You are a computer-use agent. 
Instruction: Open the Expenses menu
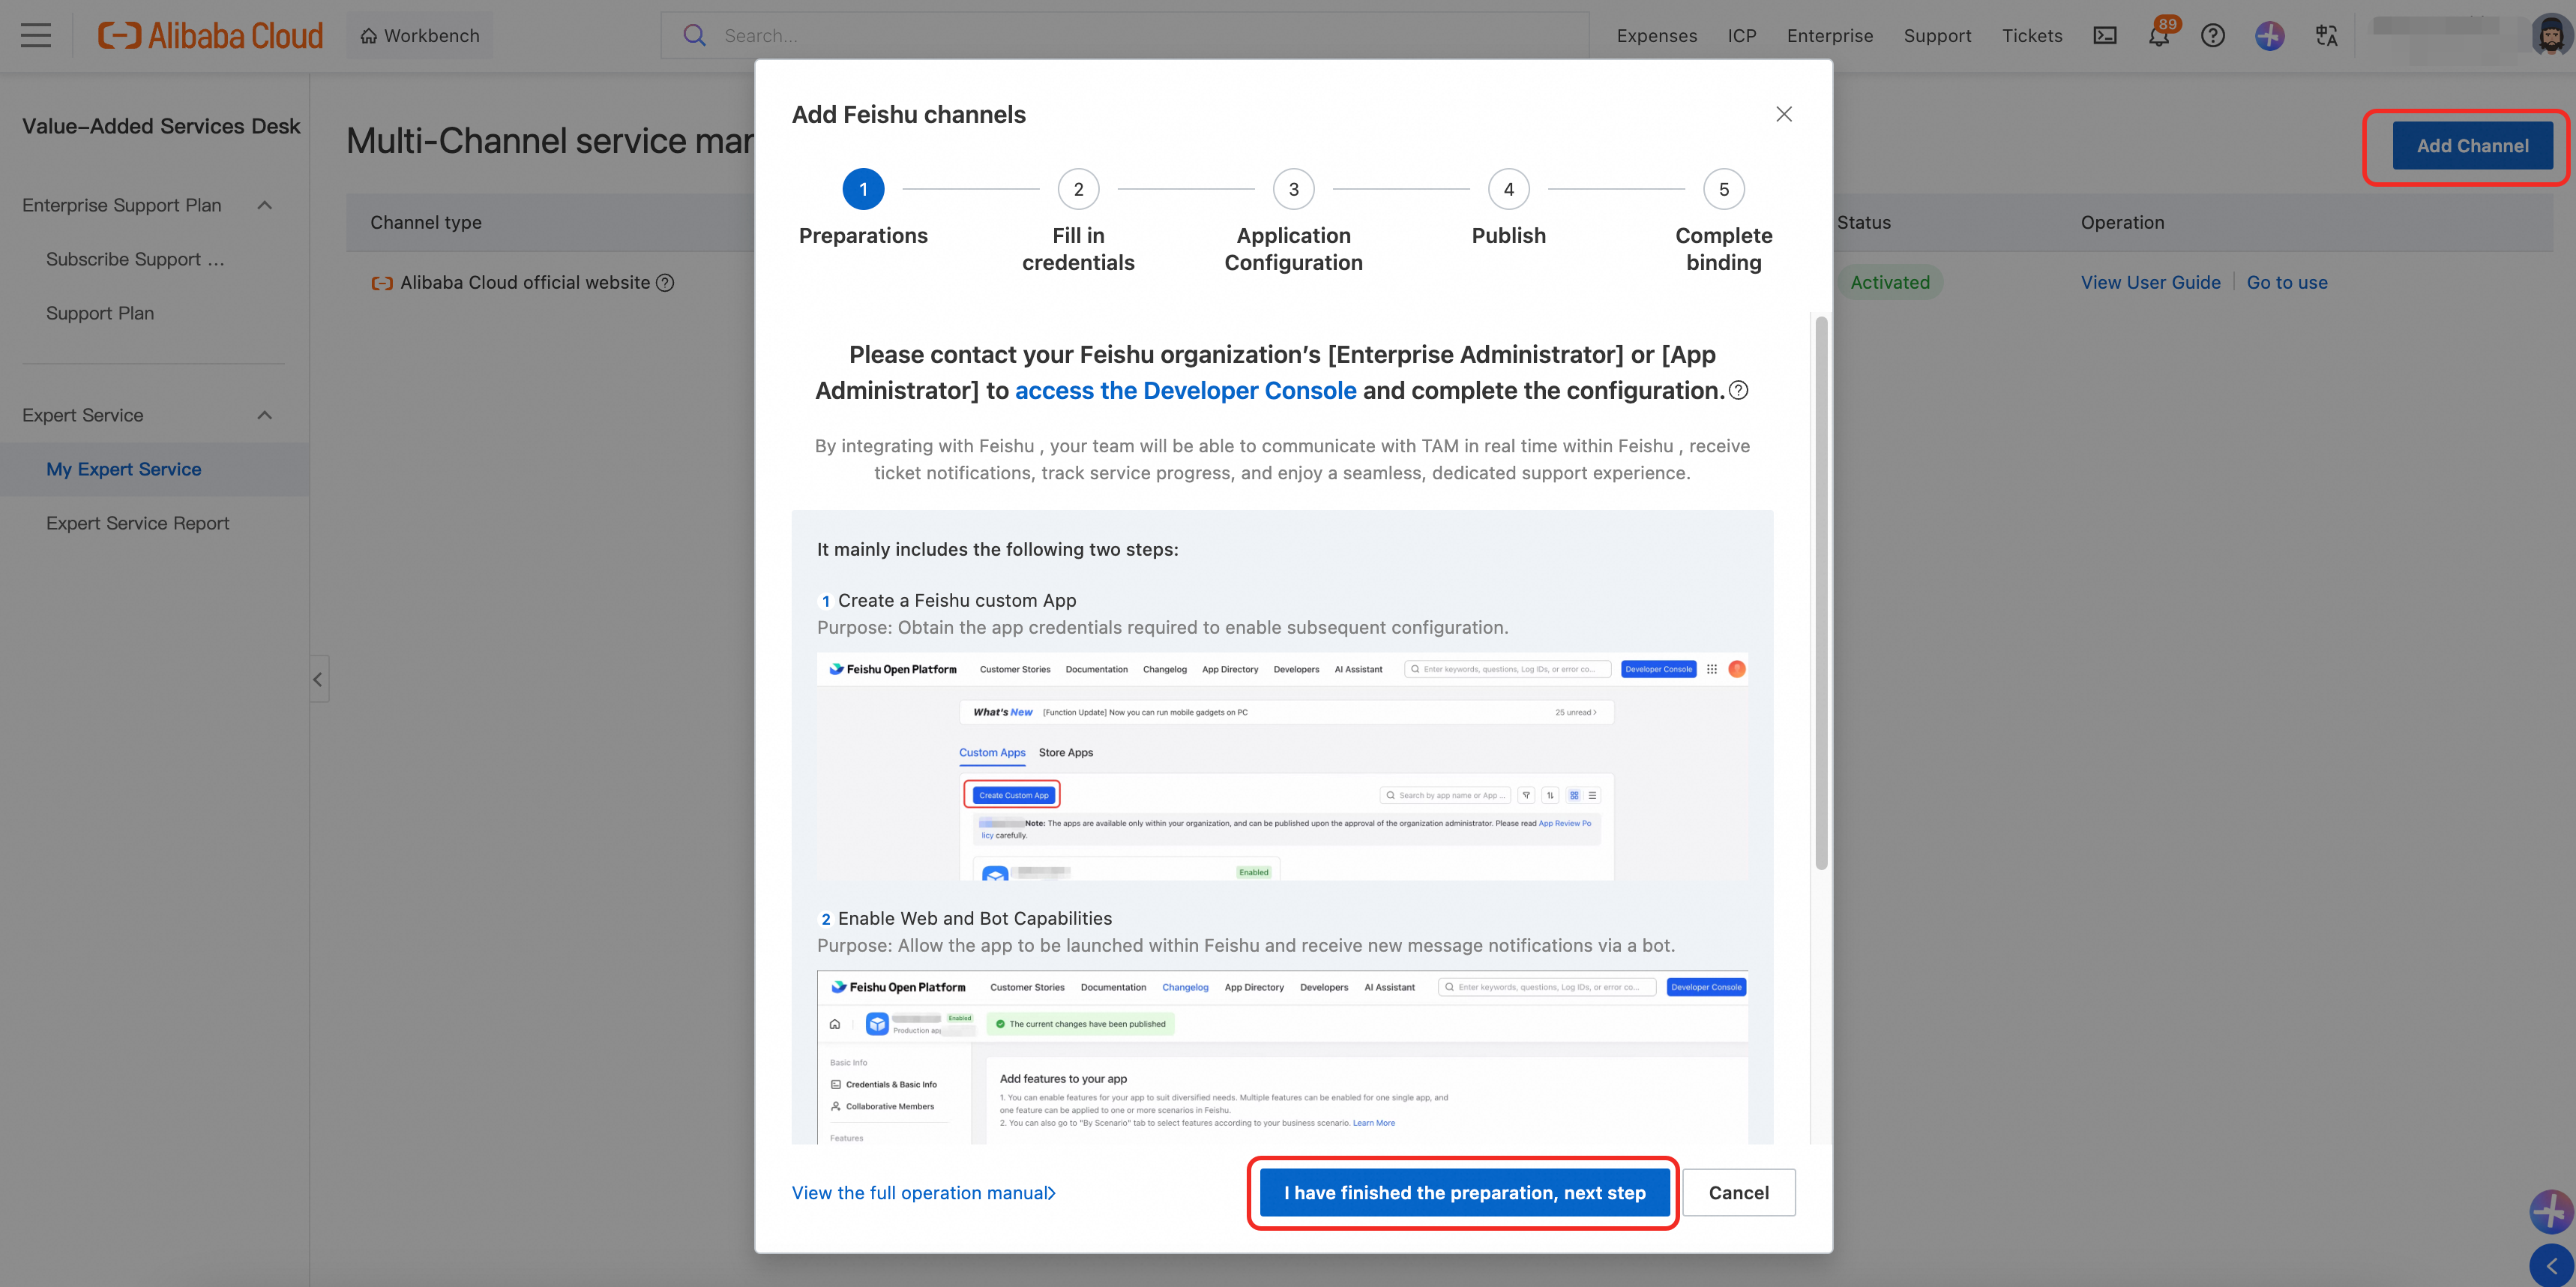[x=1657, y=36]
